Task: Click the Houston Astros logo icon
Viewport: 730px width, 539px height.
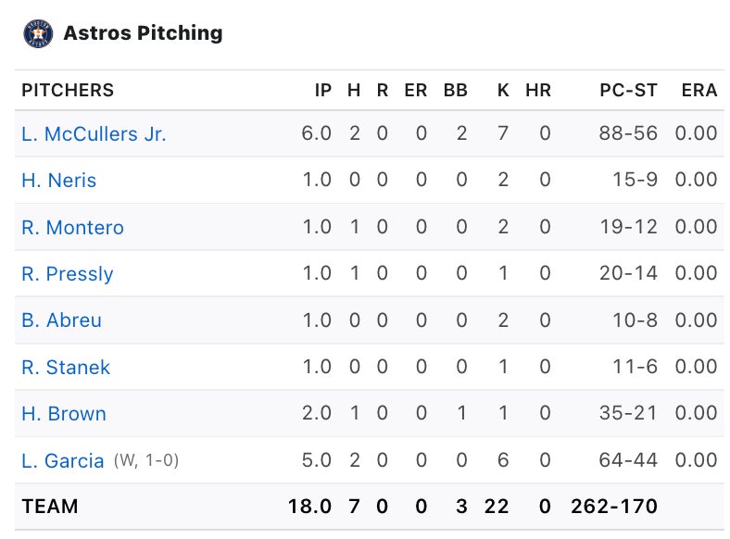Action: 38,33
